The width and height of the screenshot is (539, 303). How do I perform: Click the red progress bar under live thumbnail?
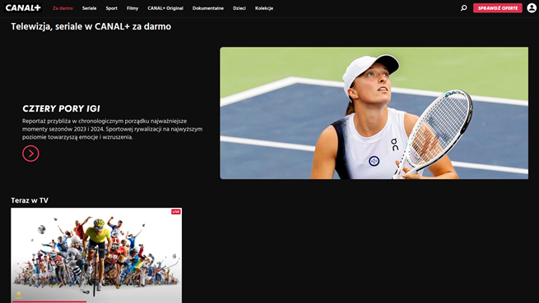tap(49, 302)
